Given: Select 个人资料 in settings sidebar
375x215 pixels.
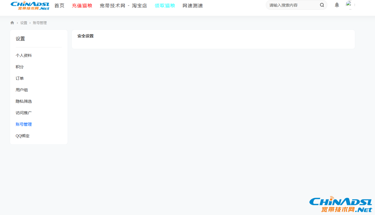Looking at the screenshot, I should point(24,55).
